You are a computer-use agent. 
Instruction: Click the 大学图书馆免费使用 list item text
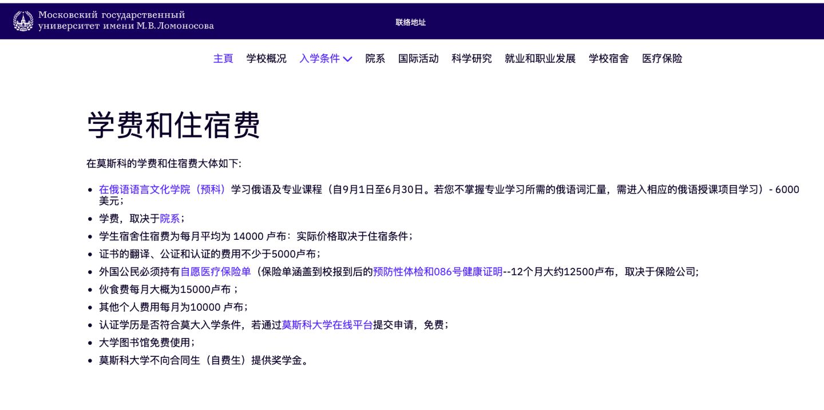coord(146,343)
